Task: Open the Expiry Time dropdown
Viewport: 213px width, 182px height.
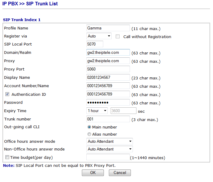Action: pyautogui.click(x=97, y=111)
